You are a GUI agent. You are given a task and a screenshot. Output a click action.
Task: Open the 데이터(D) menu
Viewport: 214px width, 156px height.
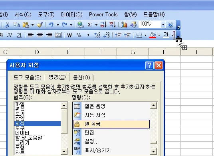(x=71, y=14)
